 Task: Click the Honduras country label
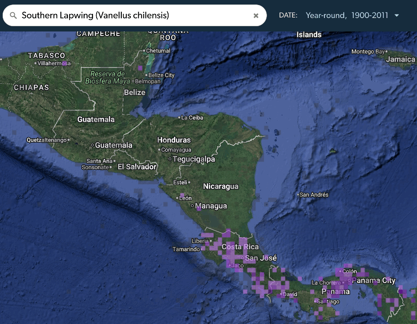coord(174,140)
